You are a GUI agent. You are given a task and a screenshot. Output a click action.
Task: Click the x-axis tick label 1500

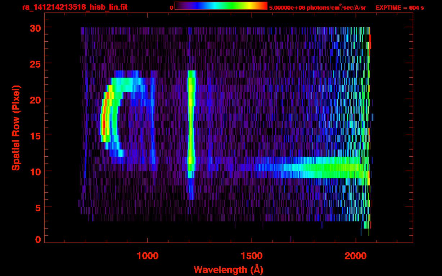coord(252,256)
